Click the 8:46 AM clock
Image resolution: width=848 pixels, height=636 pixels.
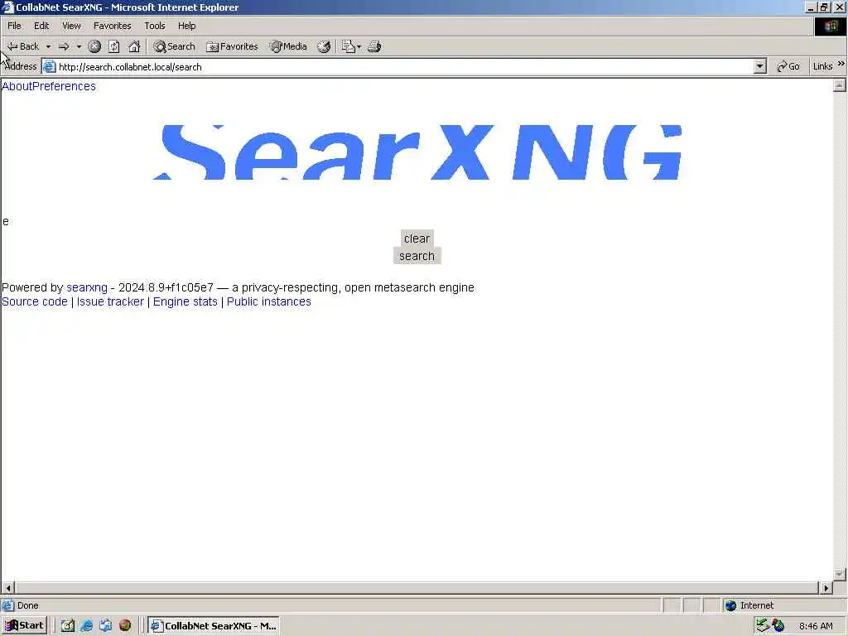click(x=816, y=626)
